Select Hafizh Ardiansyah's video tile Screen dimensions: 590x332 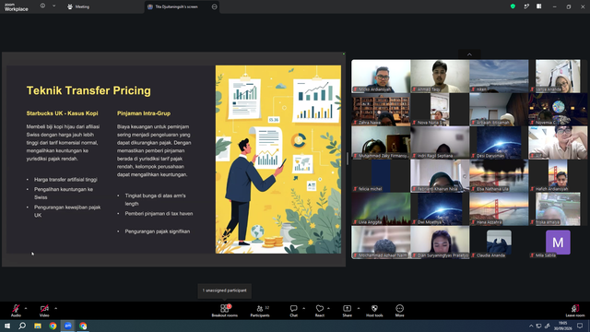click(x=558, y=176)
